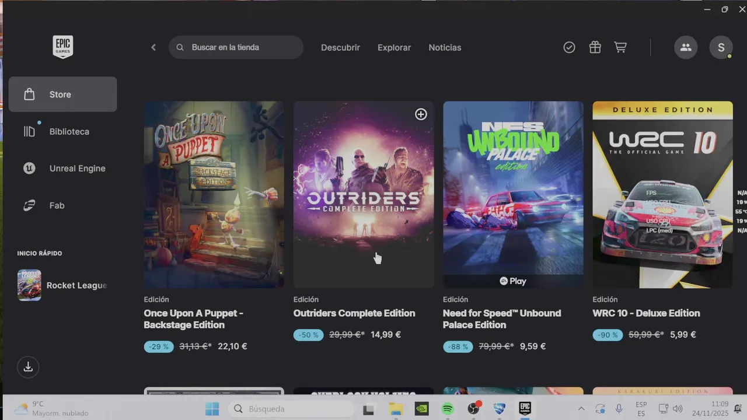Open Unreal Engine in the sidebar
This screenshot has width=747, height=420.
pyautogui.click(x=62, y=169)
